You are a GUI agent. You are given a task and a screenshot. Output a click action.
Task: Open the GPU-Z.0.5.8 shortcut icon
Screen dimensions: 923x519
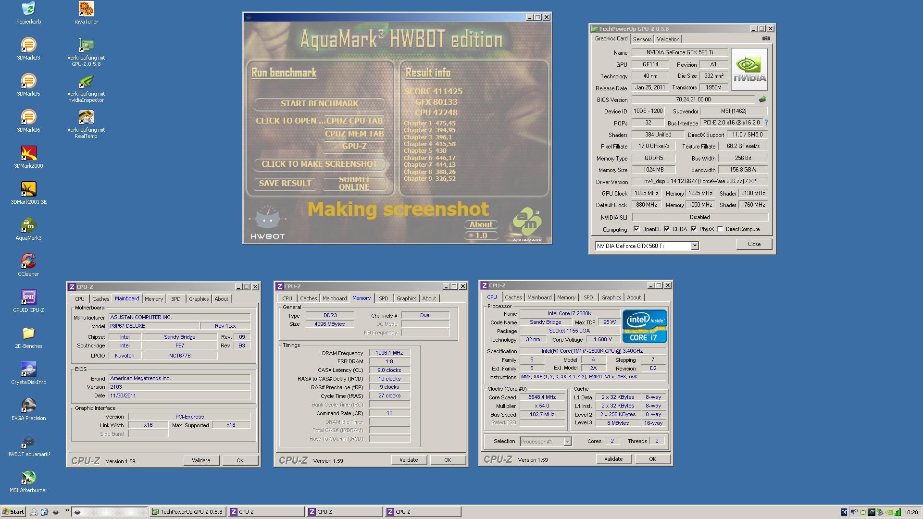point(86,45)
